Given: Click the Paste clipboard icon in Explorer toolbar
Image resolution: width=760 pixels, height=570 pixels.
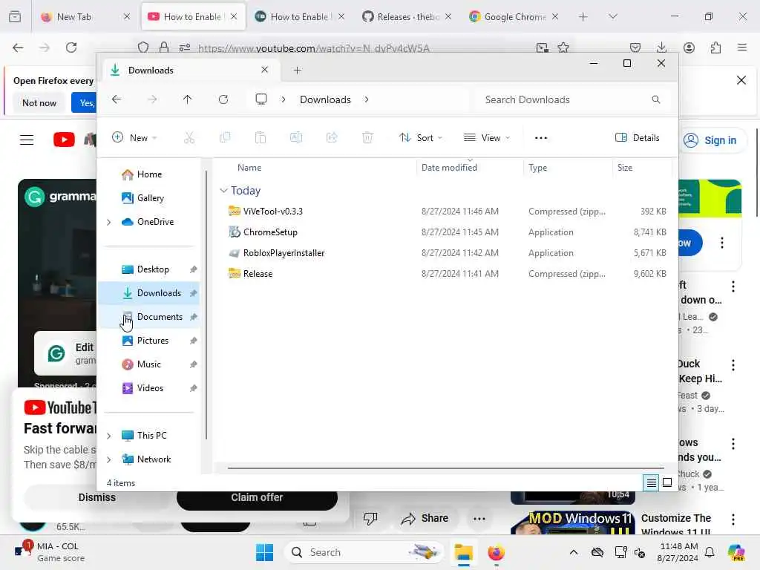Looking at the screenshot, I should (x=261, y=137).
